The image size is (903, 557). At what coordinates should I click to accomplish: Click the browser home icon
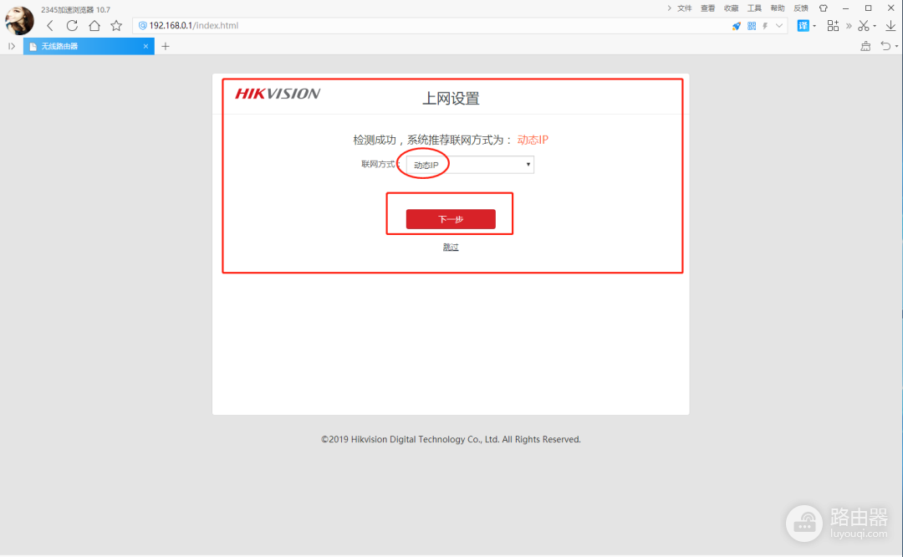tap(94, 25)
